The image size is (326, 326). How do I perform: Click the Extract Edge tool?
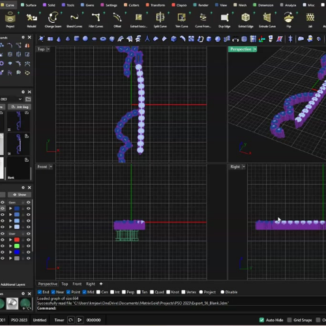pos(246,20)
